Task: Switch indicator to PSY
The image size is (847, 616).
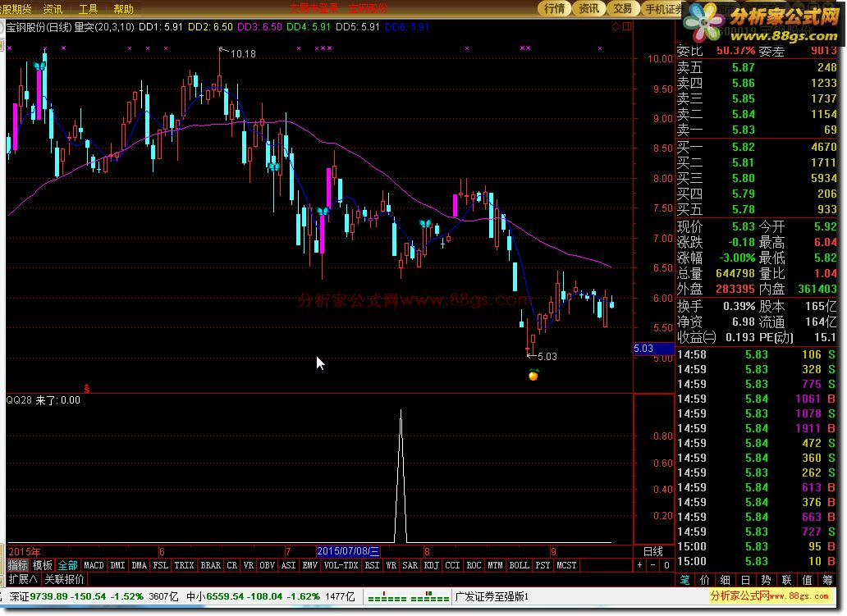Action: point(543,565)
